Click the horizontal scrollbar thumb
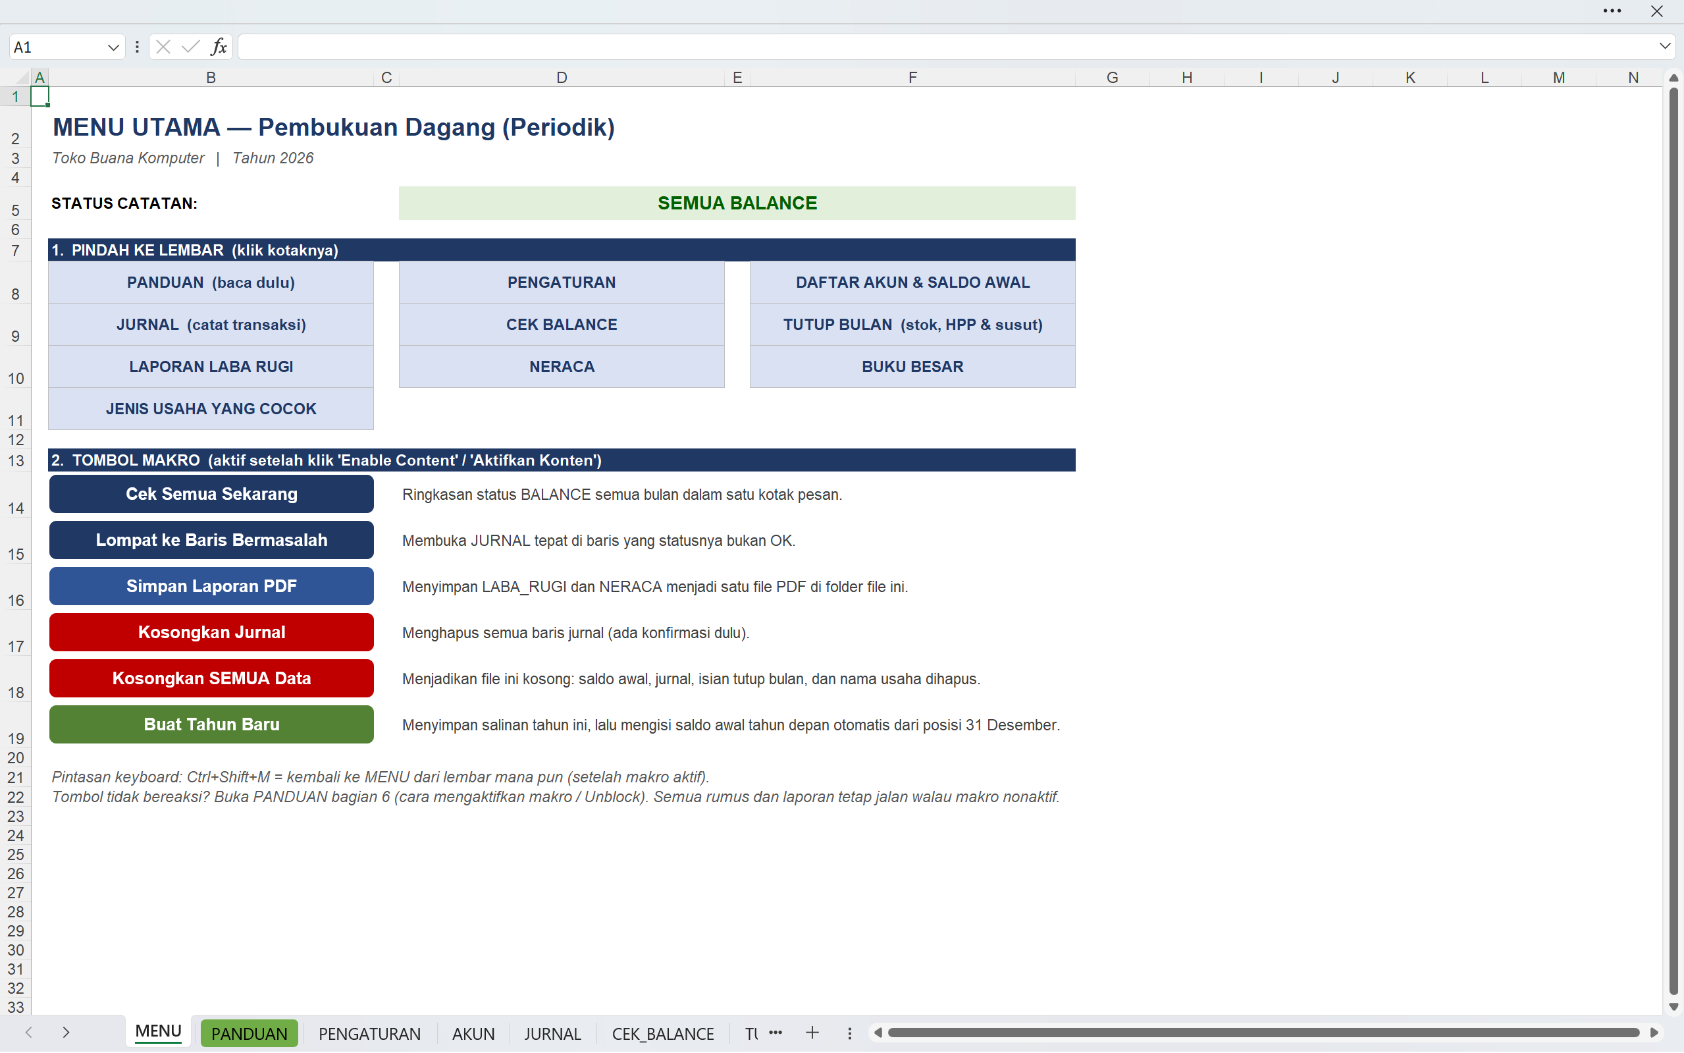 click(x=1263, y=1032)
